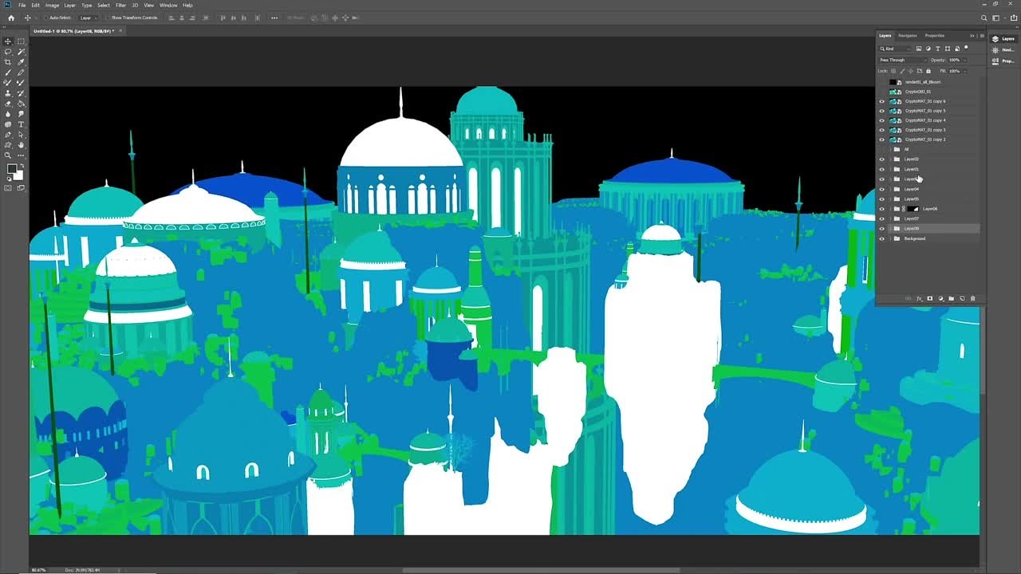Select the Eraser tool
The height and width of the screenshot is (574, 1021).
pyautogui.click(x=9, y=104)
